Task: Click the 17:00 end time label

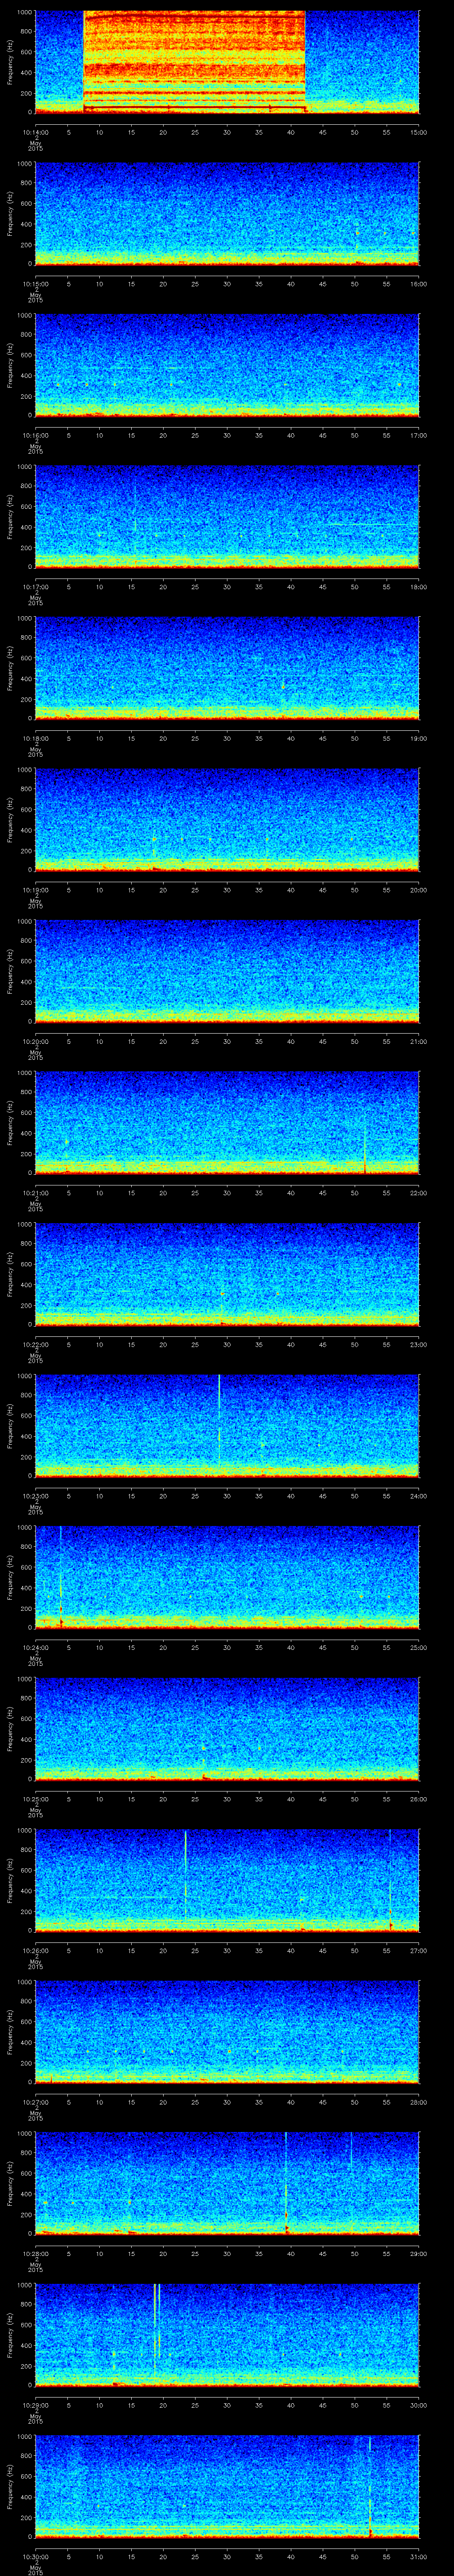Action: pyautogui.click(x=418, y=436)
